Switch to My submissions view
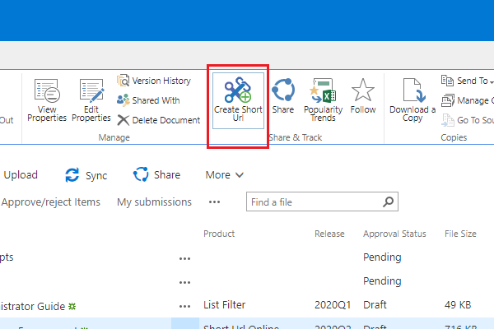The height and width of the screenshot is (329, 494). 155,202
